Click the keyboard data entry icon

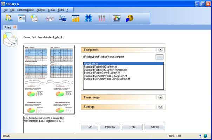point(50,19)
